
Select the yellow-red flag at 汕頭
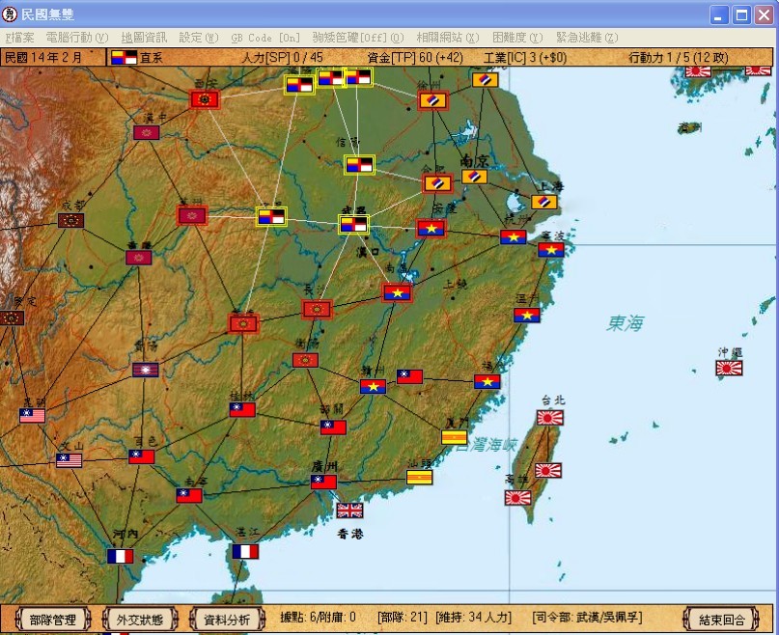coord(419,477)
